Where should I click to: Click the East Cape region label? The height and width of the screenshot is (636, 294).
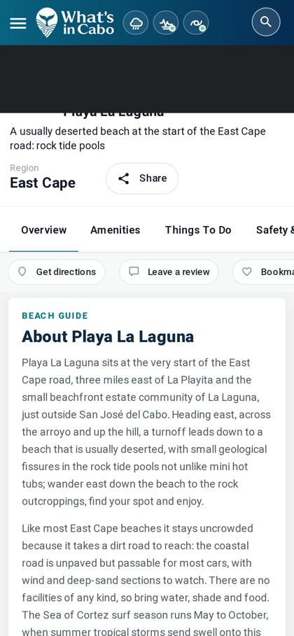[x=43, y=183]
